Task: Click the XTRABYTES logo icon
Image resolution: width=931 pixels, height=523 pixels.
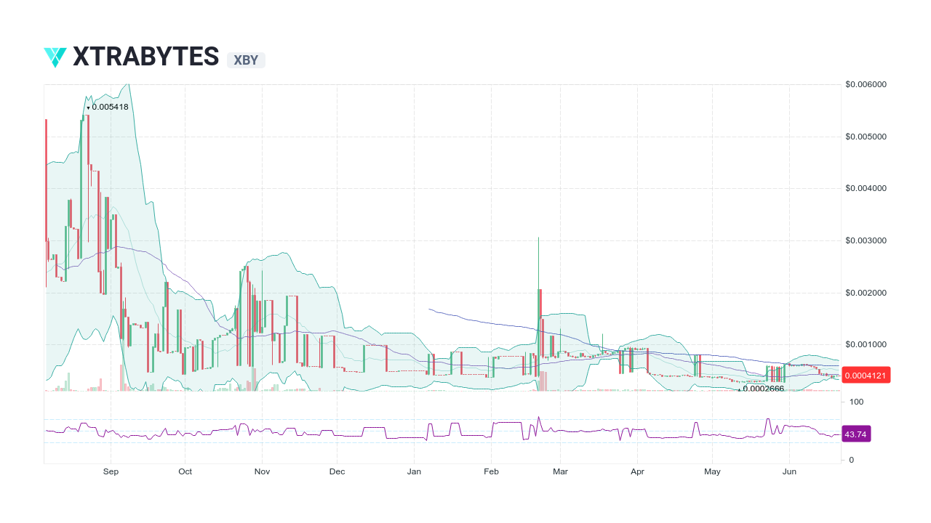Action: click(x=55, y=57)
